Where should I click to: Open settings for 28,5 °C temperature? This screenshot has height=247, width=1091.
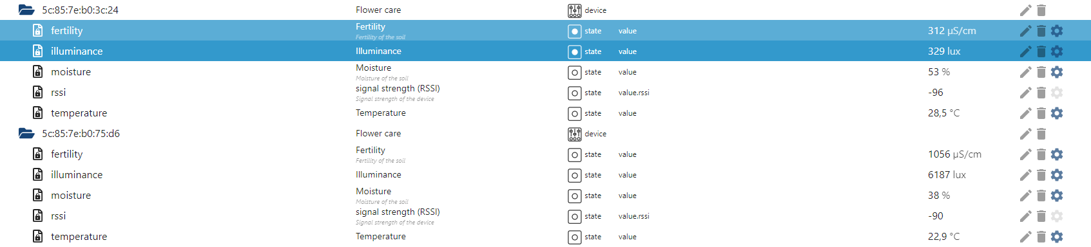click(x=1057, y=113)
